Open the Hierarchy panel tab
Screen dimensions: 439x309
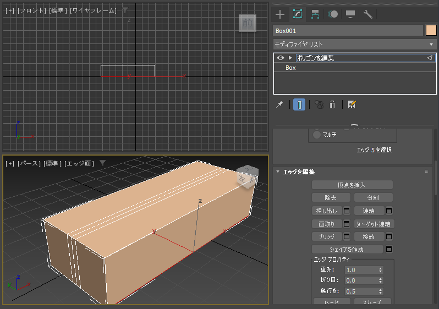click(x=315, y=14)
